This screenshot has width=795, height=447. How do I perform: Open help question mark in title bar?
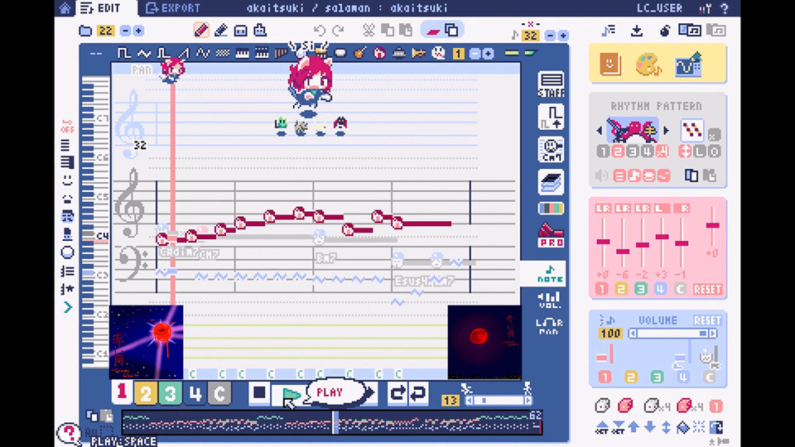pos(725,8)
